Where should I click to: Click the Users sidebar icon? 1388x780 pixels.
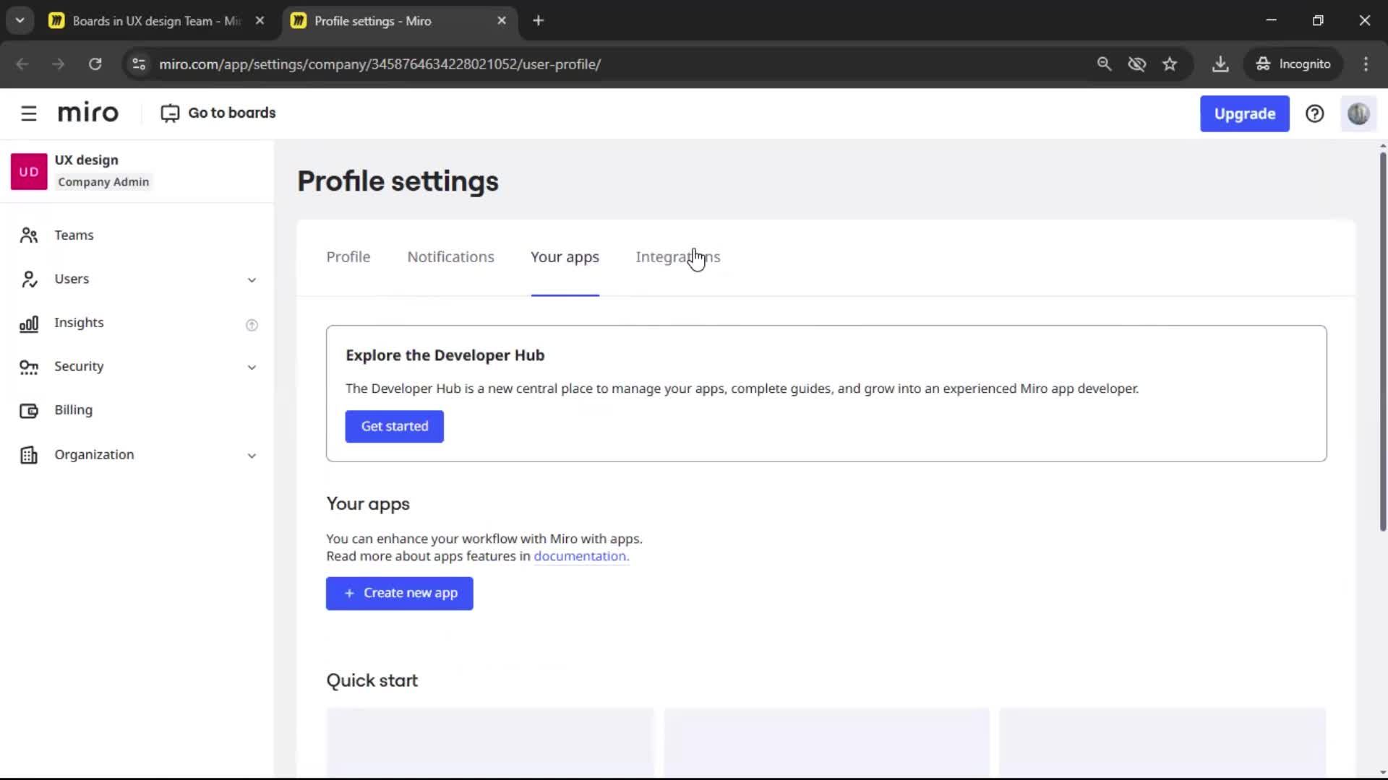[29, 279]
